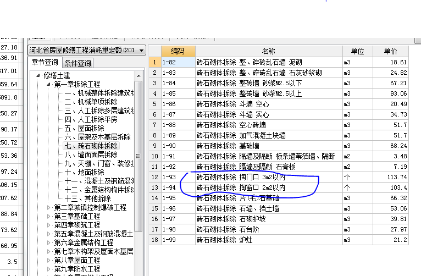Expand 第五章混凝土及钢筋混凝土 chapter
The image size is (421, 276).
[48, 234]
